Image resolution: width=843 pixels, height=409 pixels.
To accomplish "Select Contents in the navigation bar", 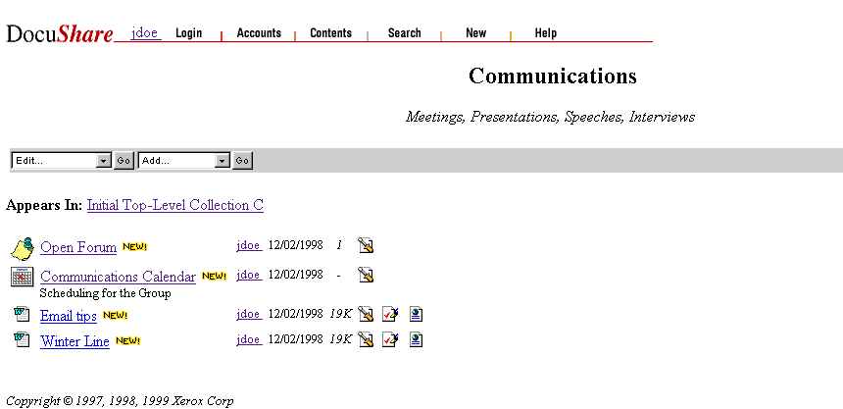I will pyautogui.click(x=330, y=33).
